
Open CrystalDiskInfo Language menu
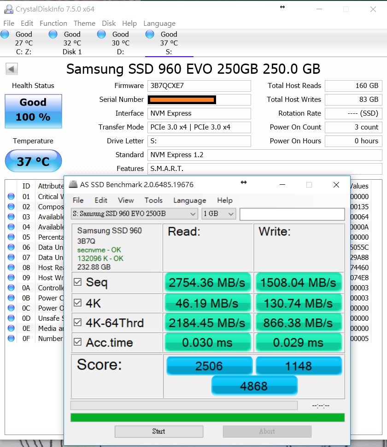(159, 24)
